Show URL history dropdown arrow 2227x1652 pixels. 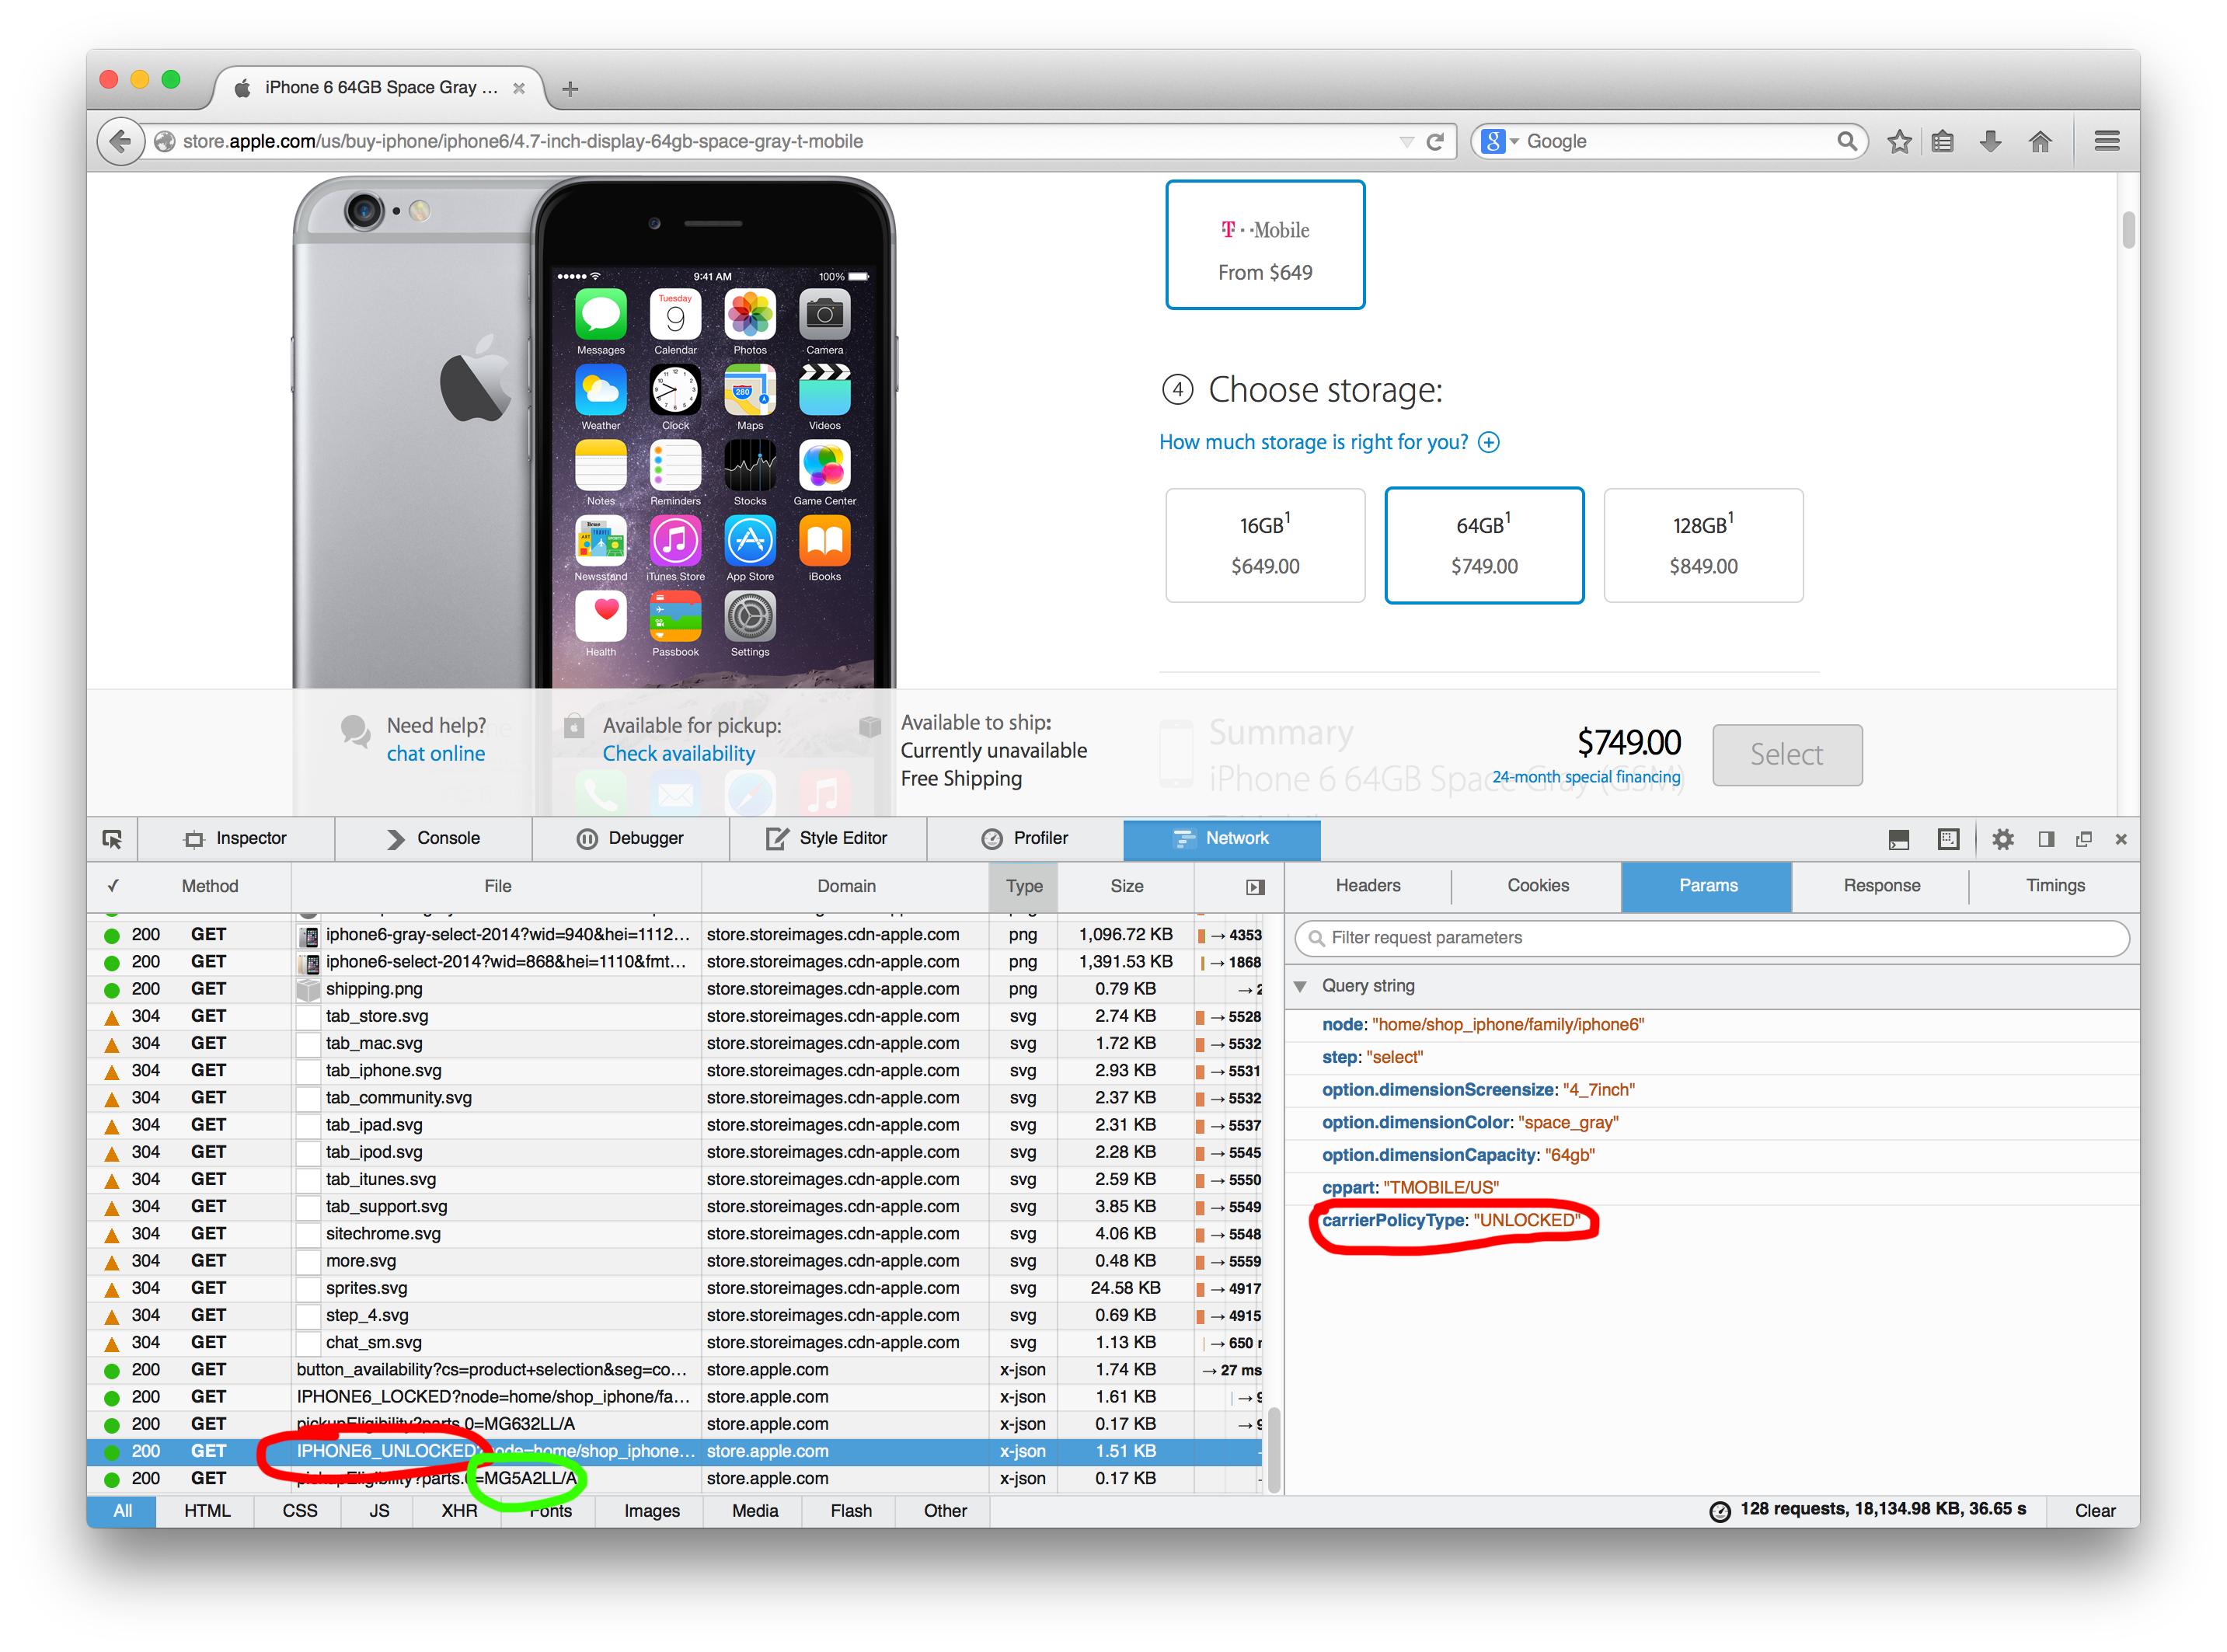pyautogui.click(x=1406, y=142)
